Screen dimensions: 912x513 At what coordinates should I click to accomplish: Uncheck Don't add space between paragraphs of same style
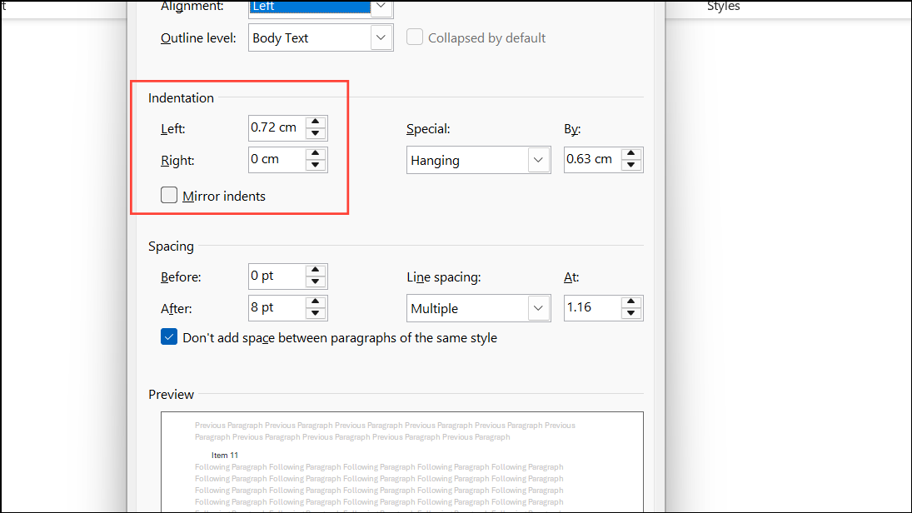coord(169,336)
